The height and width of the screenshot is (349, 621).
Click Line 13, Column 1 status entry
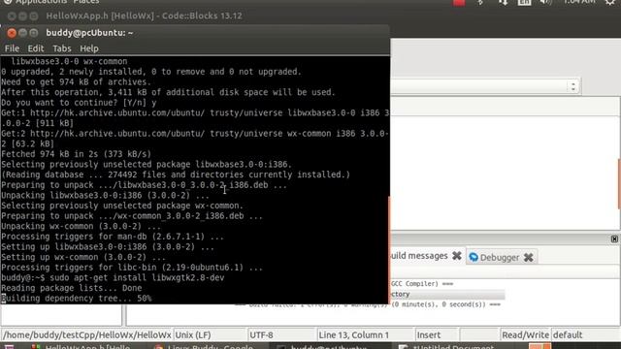coord(353,335)
